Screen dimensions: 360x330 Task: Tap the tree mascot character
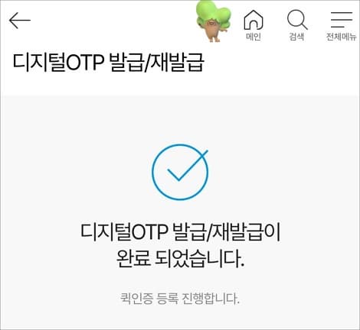214,21
